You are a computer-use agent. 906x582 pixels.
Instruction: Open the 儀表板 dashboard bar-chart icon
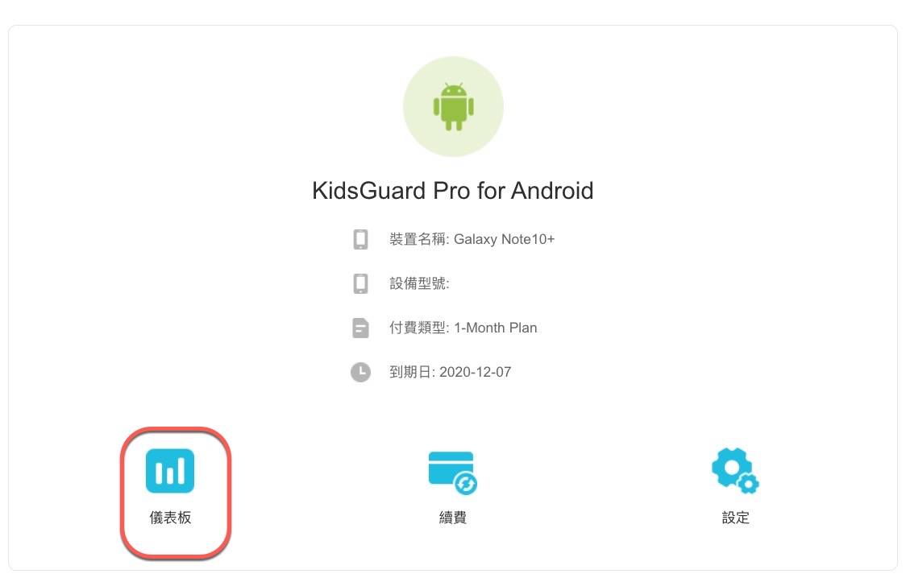point(170,471)
